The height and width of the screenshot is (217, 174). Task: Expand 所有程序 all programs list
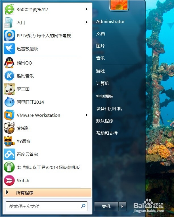point(47,193)
